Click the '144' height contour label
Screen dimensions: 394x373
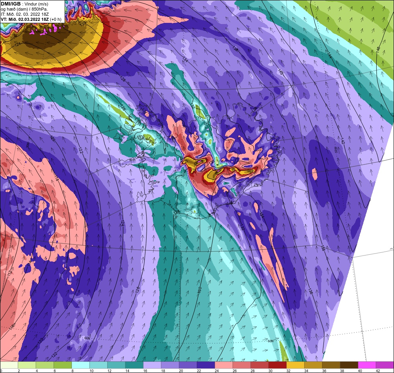click(330, 55)
